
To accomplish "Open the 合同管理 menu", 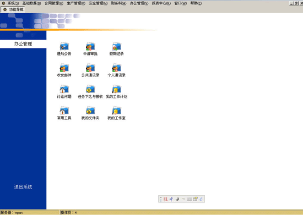I will click(54, 3).
